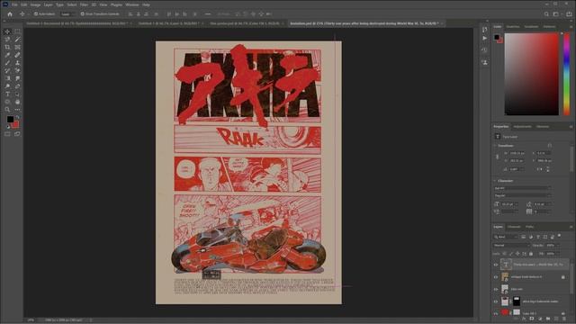Select the Zoom tool in the toolbar
The width and height of the screenshot is (576, 324).
[7, 110]
